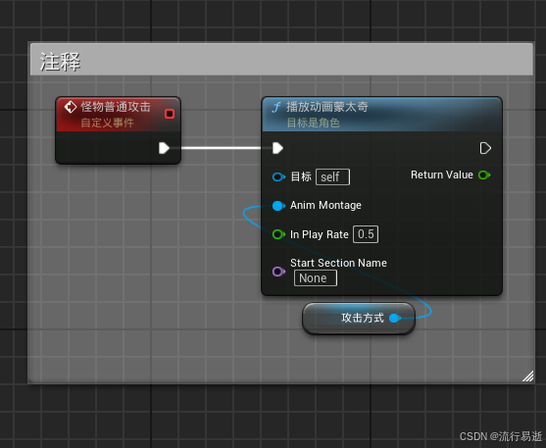Click the self target value box

332,177
